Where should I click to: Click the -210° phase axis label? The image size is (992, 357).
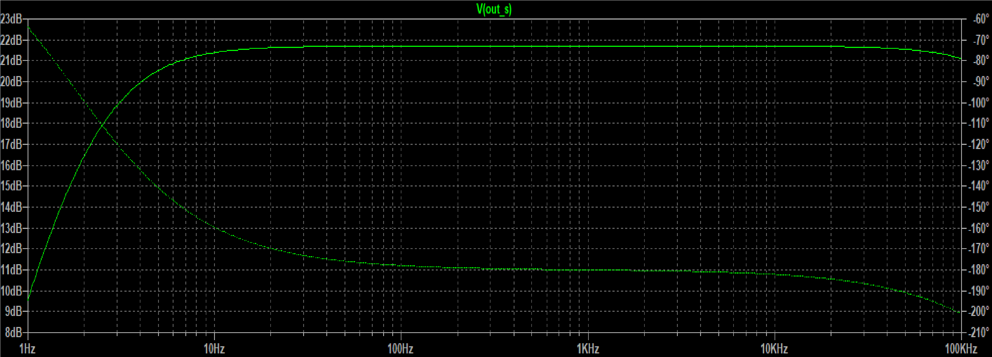pyautogui.click(x=979, y=332)
